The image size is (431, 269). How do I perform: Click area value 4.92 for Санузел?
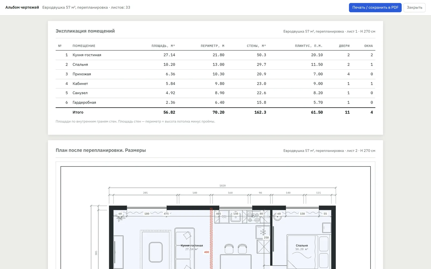(x=171, y=93)
